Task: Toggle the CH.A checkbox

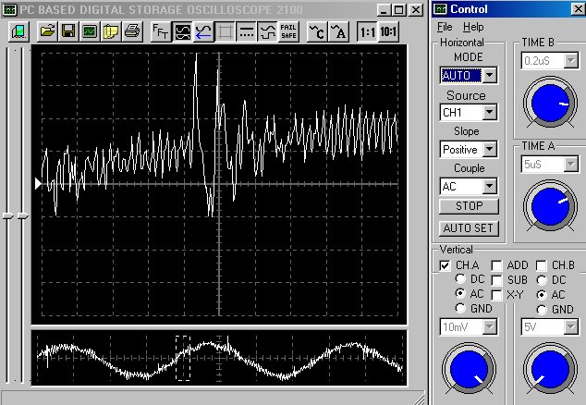Action: [446, 265]
